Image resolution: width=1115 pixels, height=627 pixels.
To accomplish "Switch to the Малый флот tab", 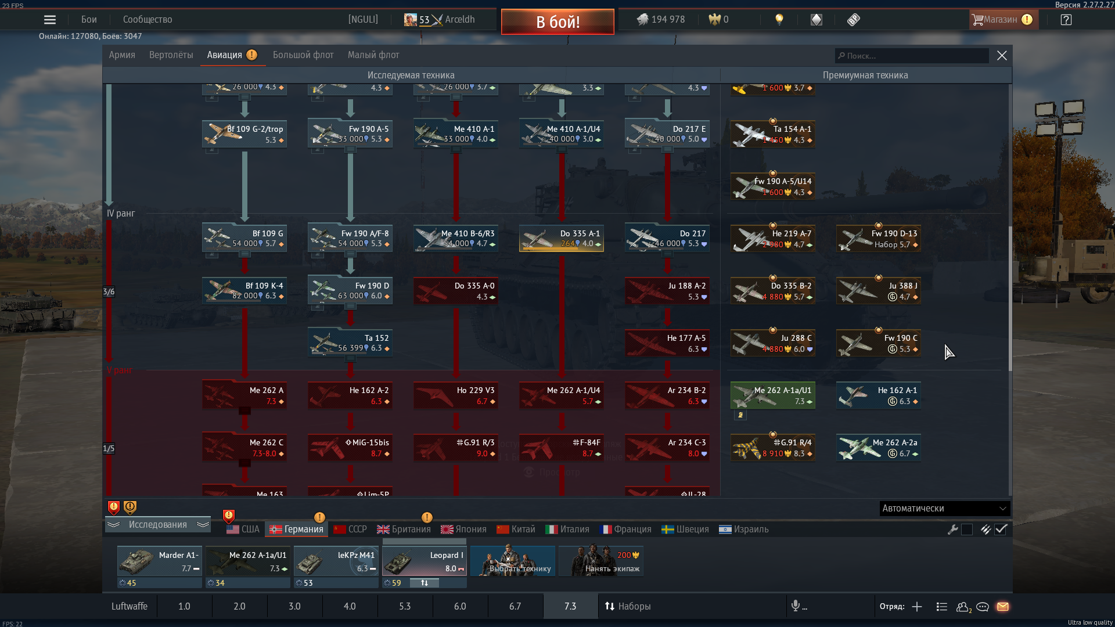I will pyautogui.click(x=373, y=55).
